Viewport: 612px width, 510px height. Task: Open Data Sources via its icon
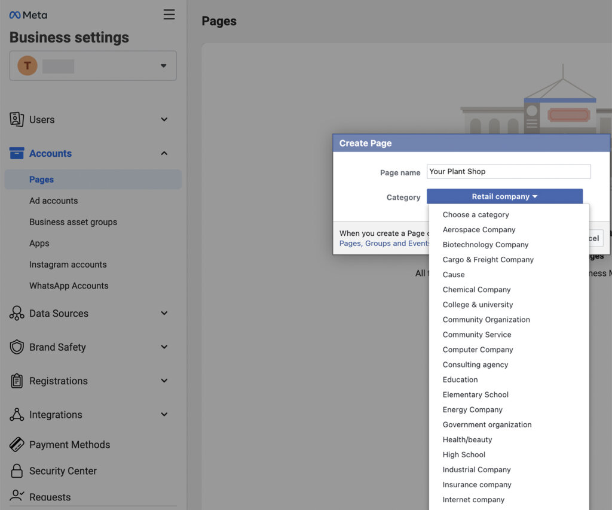click(16, 313)
